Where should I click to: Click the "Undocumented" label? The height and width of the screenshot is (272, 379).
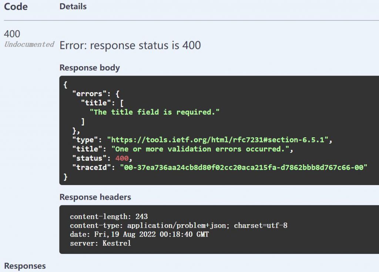click(29, 44)
